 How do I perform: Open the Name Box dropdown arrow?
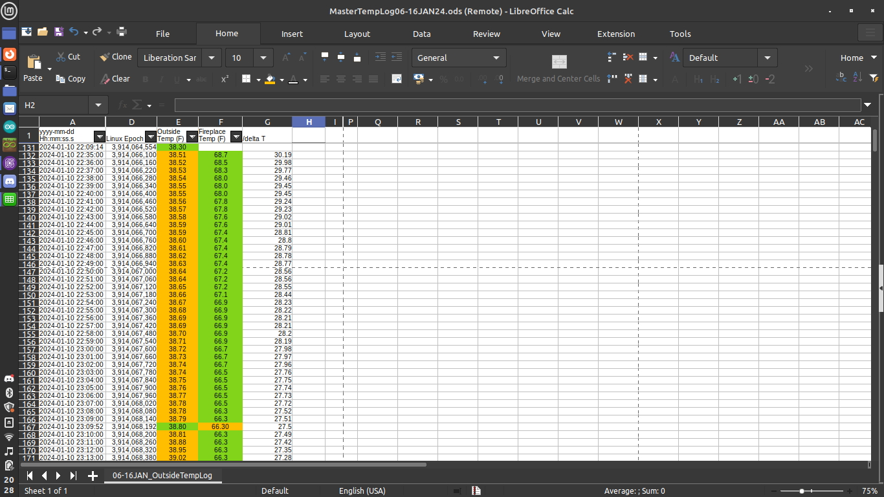tap(98, 105)
